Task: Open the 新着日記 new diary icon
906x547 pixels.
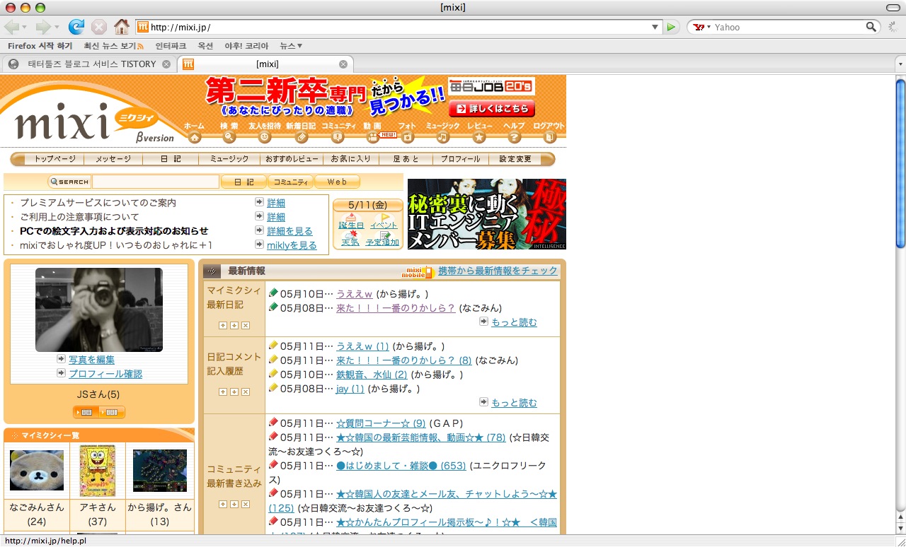Action: tap(302, 137)
